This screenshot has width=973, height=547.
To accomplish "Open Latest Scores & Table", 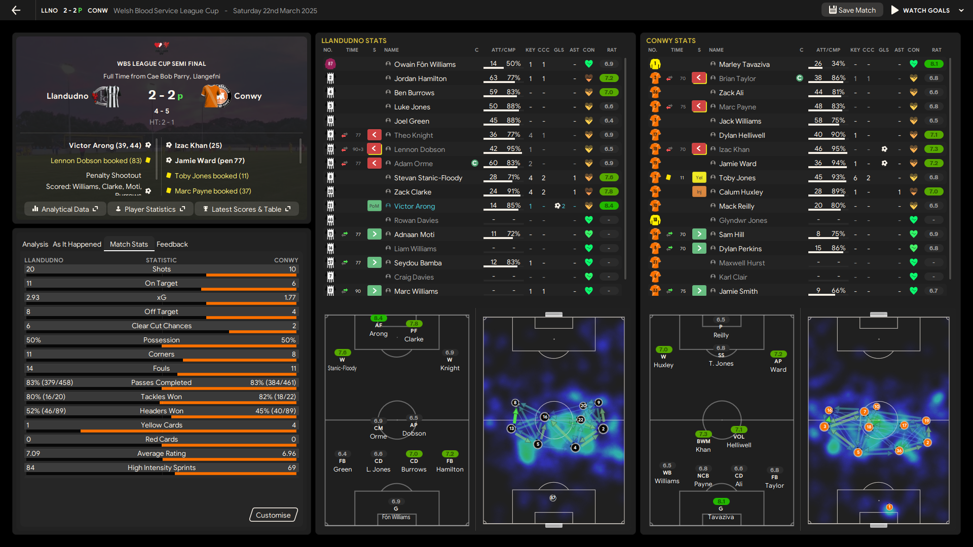I will (x=246, y=209).
